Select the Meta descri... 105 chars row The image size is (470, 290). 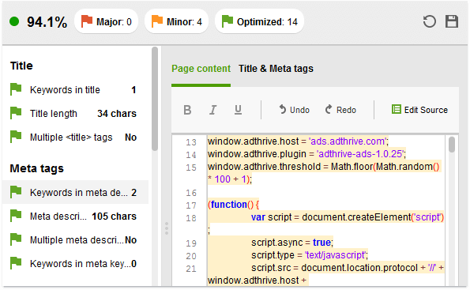click(75, 216)
